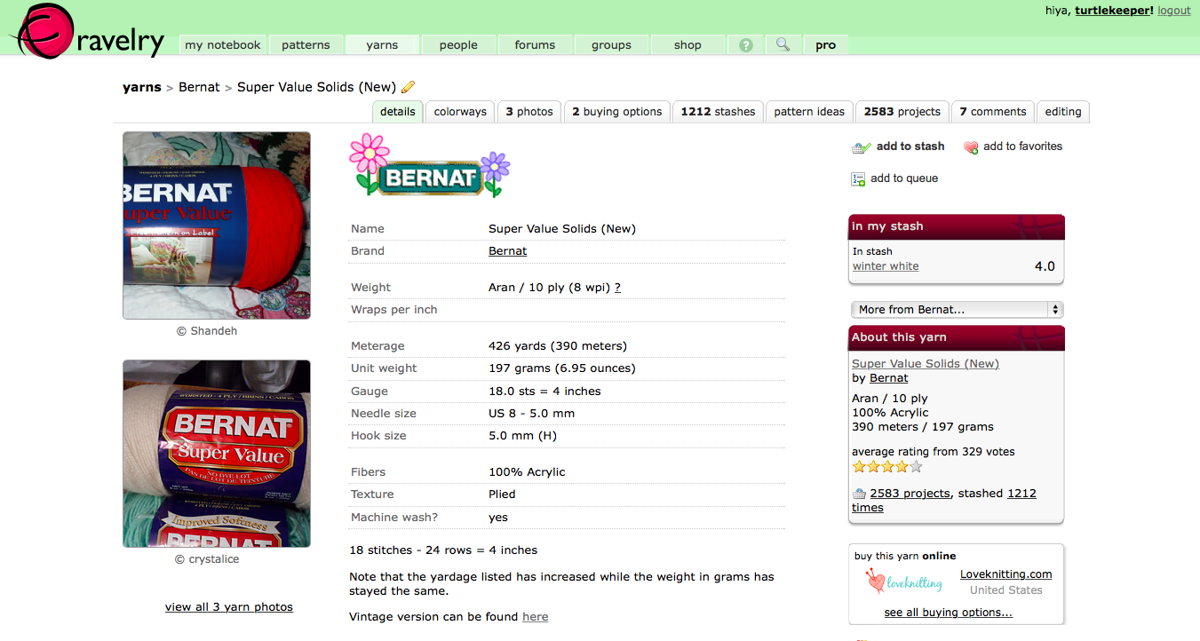Click the winter white stash link
This screenshot has width=1200, height=641.
pyautogui.click(x=886, y=266)
